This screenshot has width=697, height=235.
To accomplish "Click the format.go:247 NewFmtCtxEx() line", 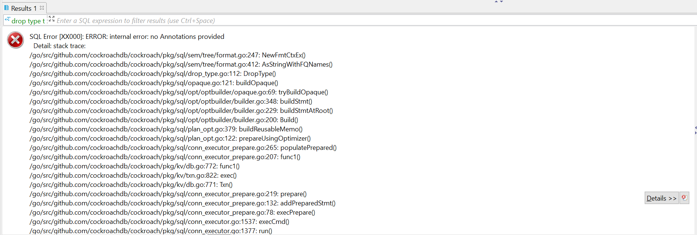I will (167, 55).
